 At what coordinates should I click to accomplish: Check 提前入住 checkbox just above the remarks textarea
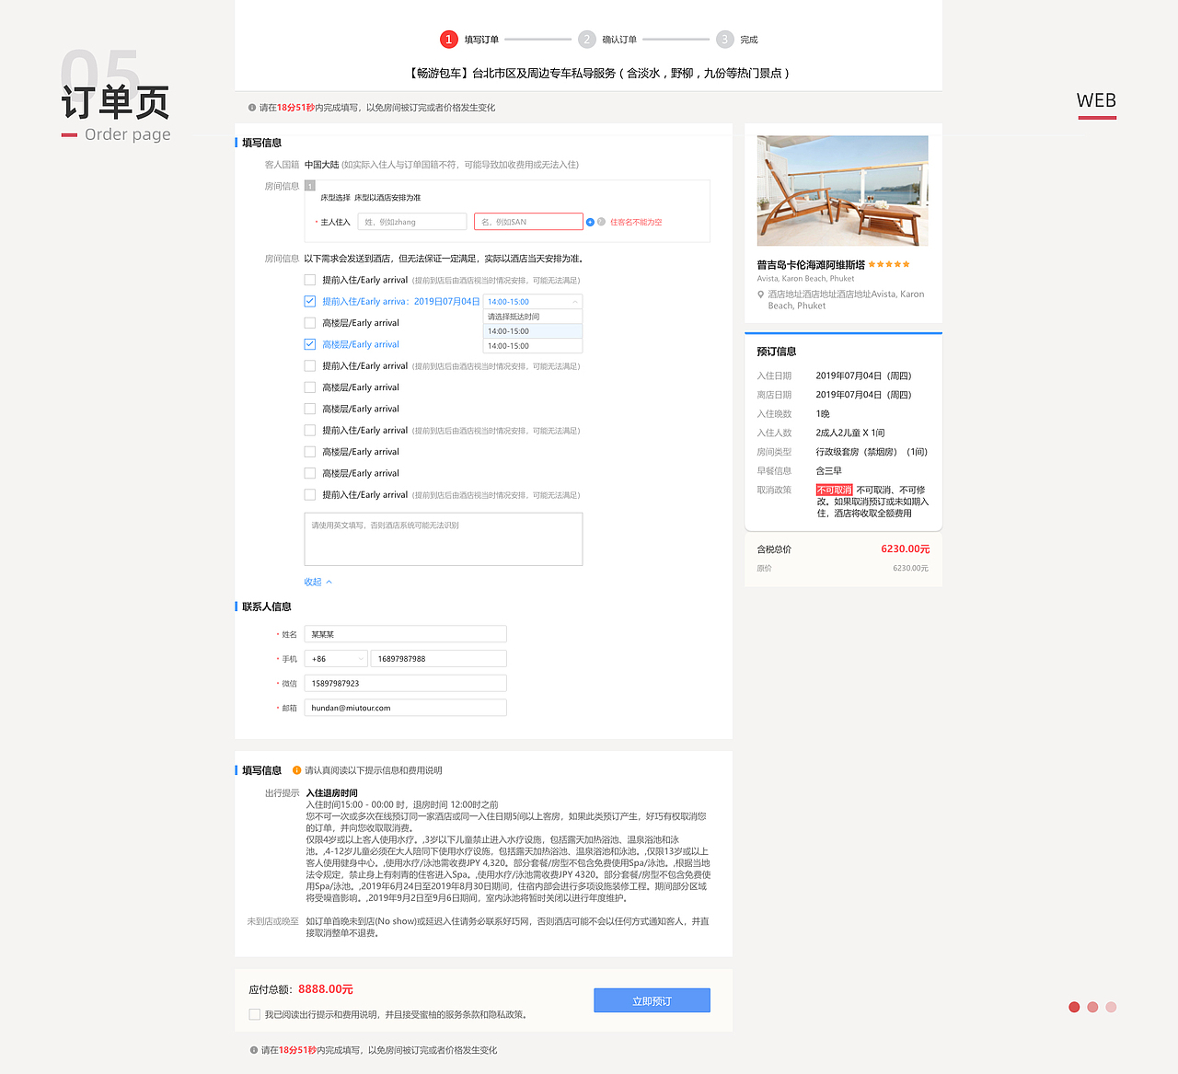(310, 495)
